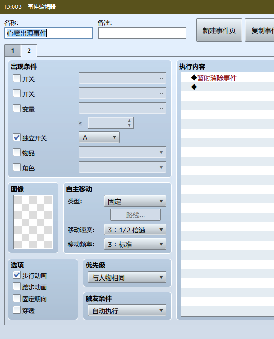Open the 类型 固定 movement dropdown
Screen dimensions: 274x339
click(135, 201)
